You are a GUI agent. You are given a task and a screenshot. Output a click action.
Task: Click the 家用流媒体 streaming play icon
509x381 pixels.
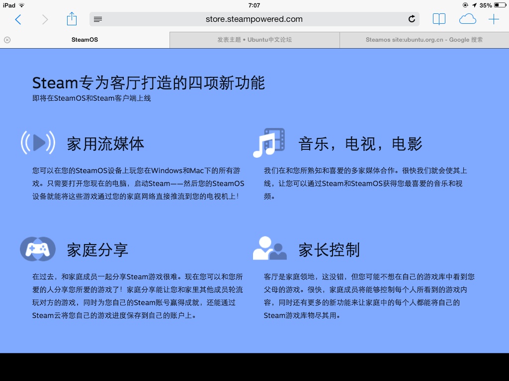pos(38,142)
